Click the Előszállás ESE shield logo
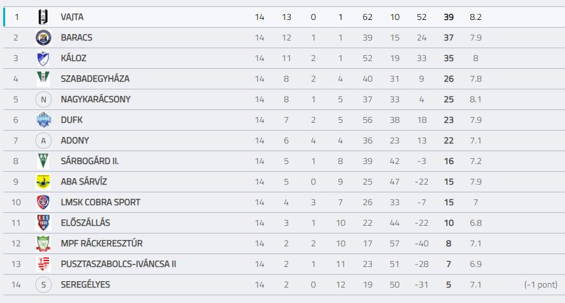Image resolution: width=565 pixels, height=303 pixels. click(x=43, y=223)
